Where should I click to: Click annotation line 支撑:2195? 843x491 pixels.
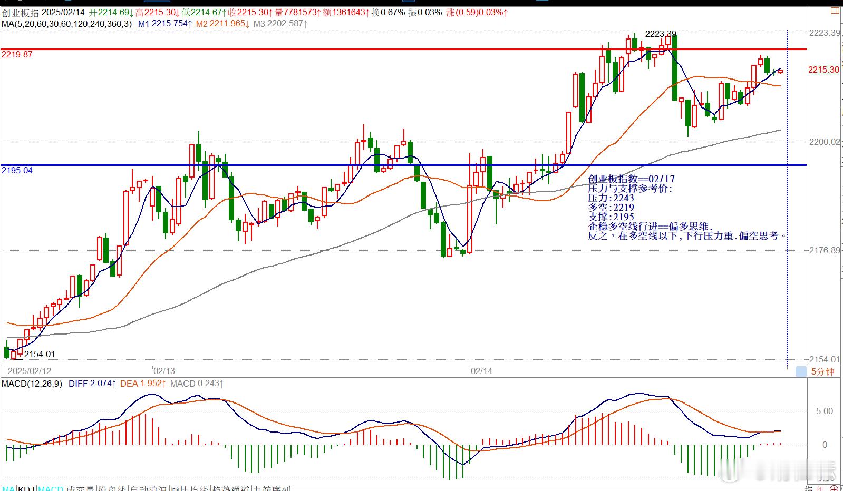612,217
